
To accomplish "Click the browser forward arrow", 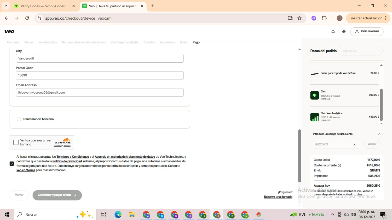I will [17, 18].
